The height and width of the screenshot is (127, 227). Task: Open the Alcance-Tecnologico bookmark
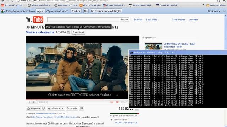pos(90,5)
